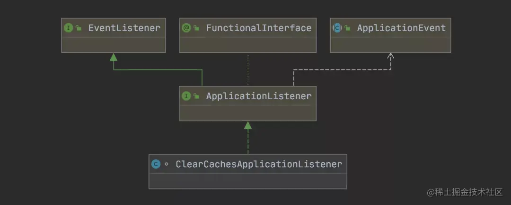Screen dimensions: 511x205
Task: Click the package-private dot in the ClearCachesApplicationListener node
Action: click(x=167, y=164)
